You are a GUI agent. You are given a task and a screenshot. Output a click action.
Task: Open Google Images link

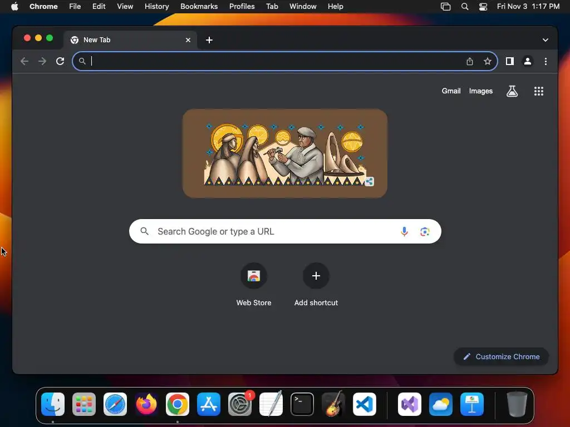pyautogui.click(x=480, y=91)
